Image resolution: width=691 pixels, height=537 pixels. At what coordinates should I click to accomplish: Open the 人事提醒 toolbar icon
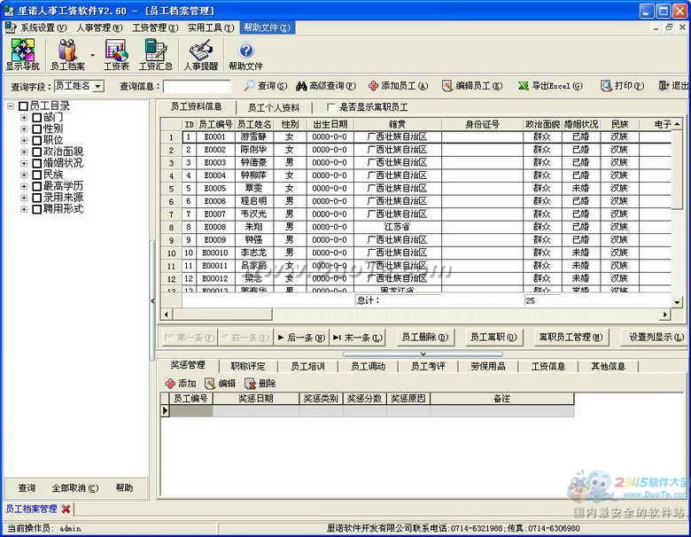[201, 54]
